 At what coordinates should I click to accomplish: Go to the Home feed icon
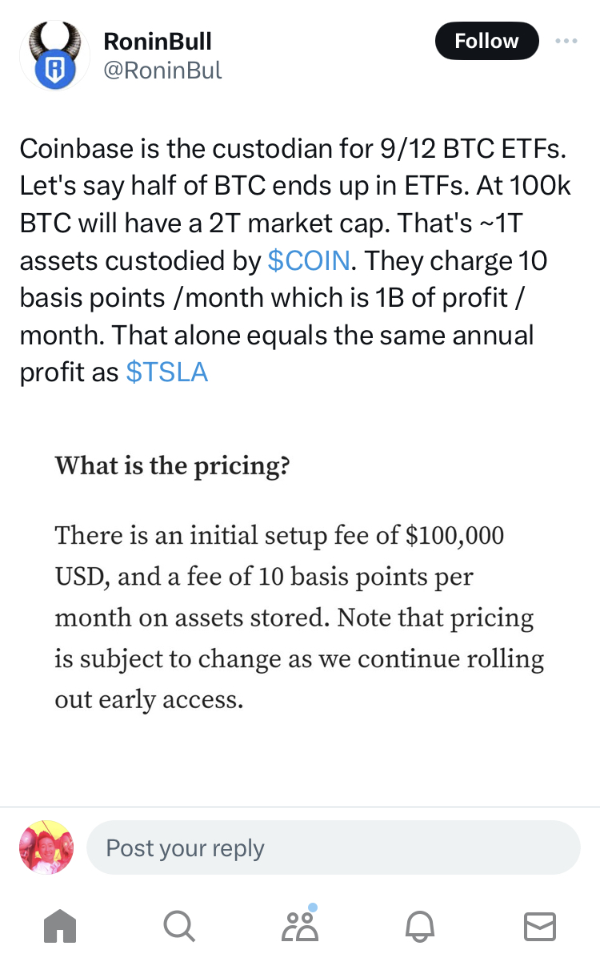[x=60, y=927]
